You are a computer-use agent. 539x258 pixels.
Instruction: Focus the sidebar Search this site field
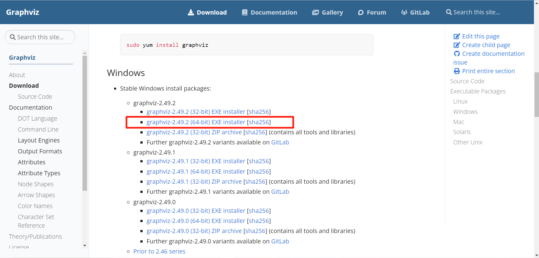pyautogui.click(x=40, y=37)
